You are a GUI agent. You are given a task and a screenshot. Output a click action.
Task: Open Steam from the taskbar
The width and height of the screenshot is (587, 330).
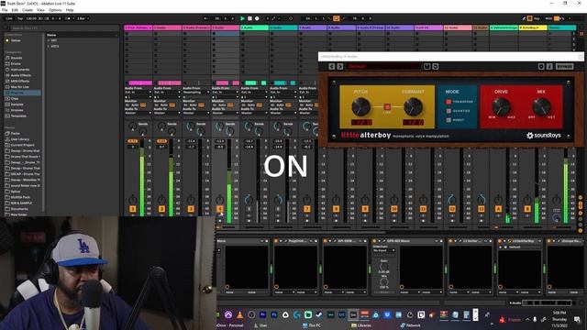click(319, 315)
